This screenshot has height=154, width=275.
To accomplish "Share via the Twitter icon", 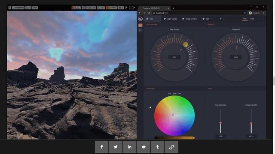I will coord(116,147).
